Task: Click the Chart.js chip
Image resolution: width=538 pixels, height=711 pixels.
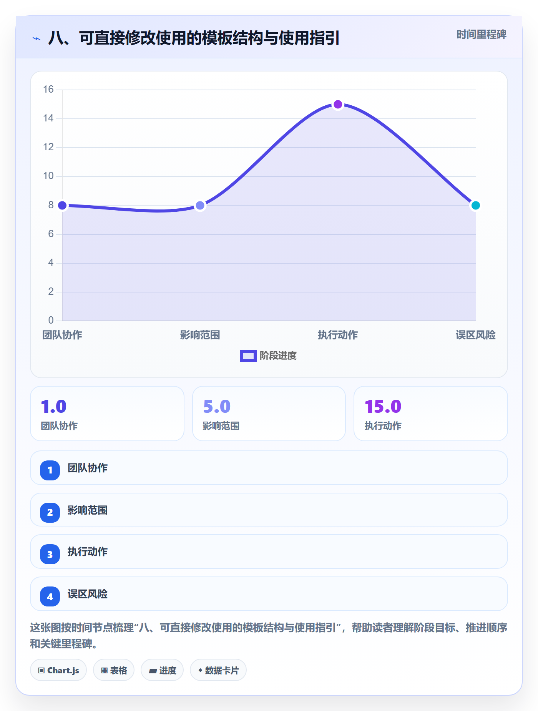Action: click(58, 670)
